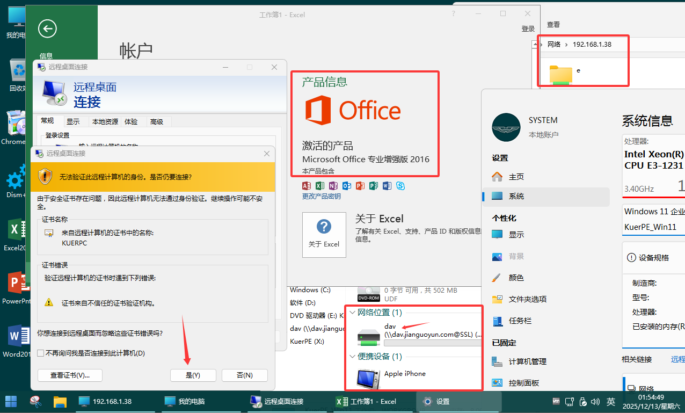The width and height of the screenshot is (685, 413).
Task: Collapse the 网络位置 group
Action: pyautogui.click(x=352, y=313)
